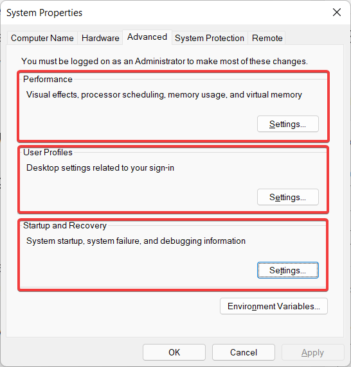Viewport: 351px width, 367px height.
Task: Confirm with the OK button
Action: (174, 352)
